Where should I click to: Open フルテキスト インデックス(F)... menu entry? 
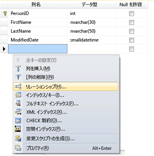click(66, 103)
